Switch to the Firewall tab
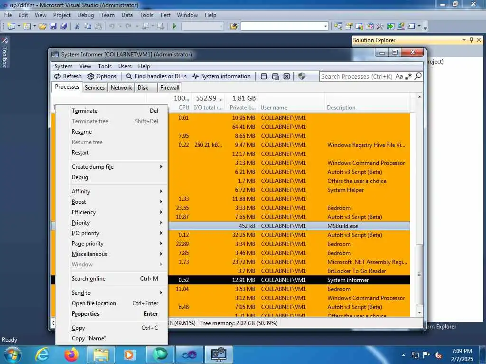 169,88
